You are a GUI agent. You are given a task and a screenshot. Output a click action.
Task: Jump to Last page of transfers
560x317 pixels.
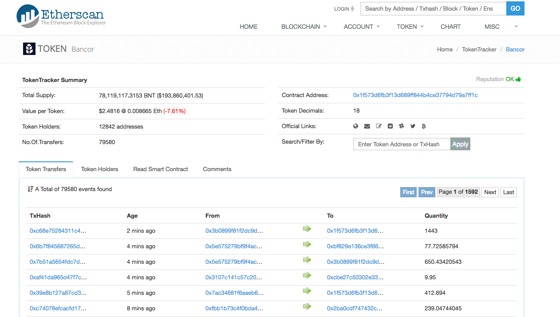[509, 192]
